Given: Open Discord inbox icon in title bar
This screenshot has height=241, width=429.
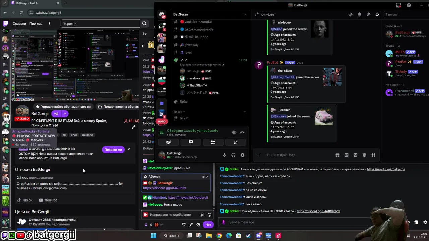Looking at the screenshot, I should (x=398, y=5).
